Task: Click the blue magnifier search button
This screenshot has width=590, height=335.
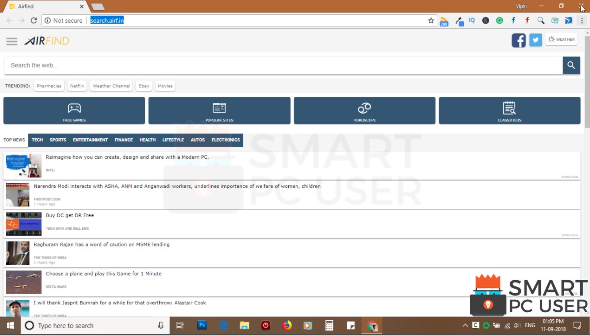Action: pyautogui.click(x=571, y=65)
